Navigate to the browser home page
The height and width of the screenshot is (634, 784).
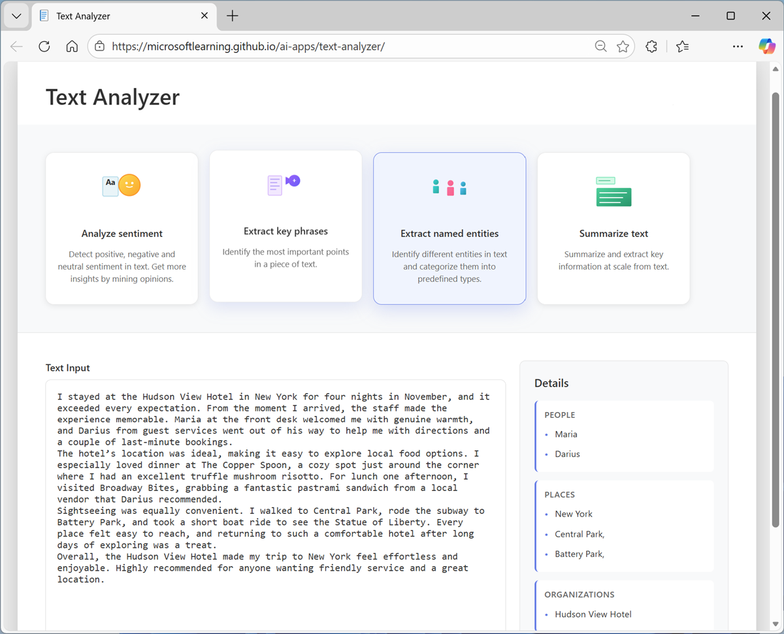72,46
